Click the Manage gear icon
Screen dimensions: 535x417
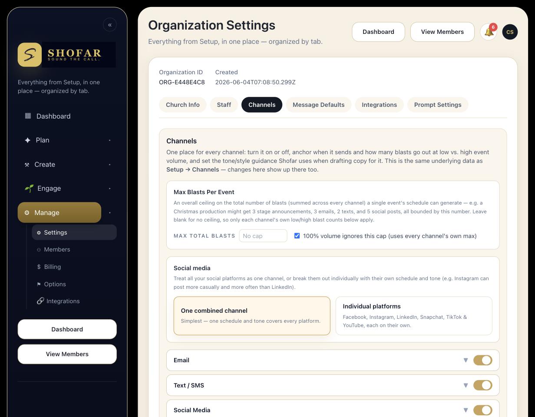[x=27, y=213]
